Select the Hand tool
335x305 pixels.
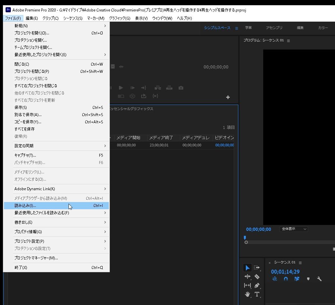247,294
